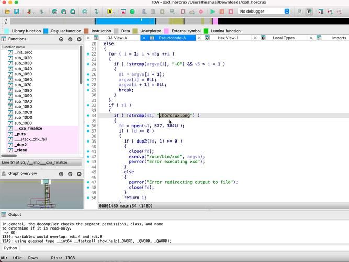This screenshot has height=262, width=349.
Task: Click the Python language selector button
Action: [10, 248]
